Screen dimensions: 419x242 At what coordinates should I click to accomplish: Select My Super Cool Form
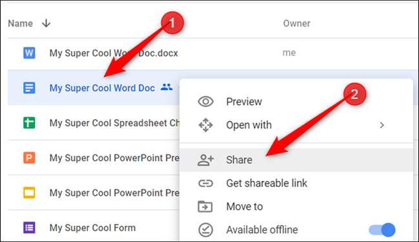(92, 228)
